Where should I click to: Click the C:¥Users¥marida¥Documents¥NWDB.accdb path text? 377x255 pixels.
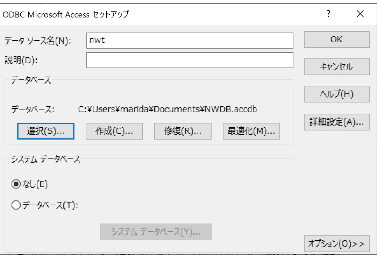(168, 109)
